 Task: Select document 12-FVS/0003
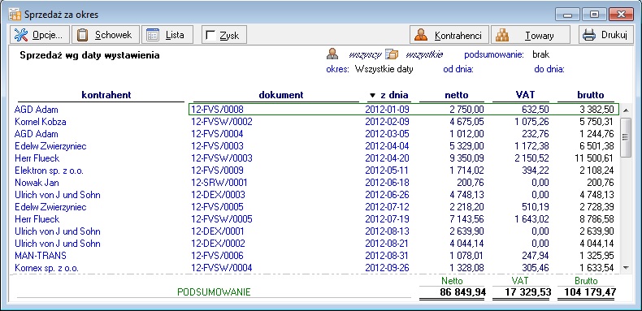point(218,146)
